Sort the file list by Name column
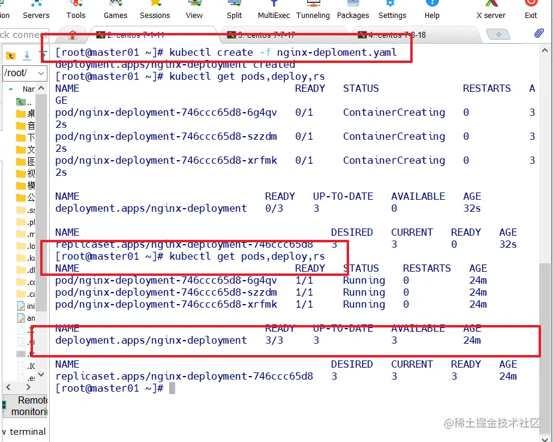The width and height of the screenshot is (553, 442). 28,89
